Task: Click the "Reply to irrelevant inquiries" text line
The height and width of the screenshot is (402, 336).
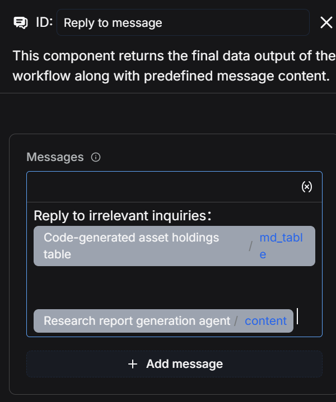Action: [x=122, y=216]
